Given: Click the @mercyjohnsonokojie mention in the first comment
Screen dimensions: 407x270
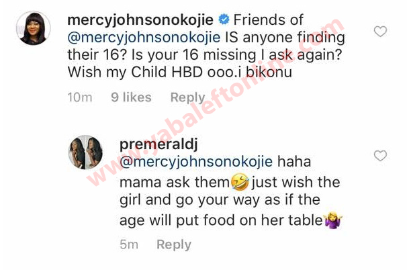Looking at the screenshot, I should [144, 38].
